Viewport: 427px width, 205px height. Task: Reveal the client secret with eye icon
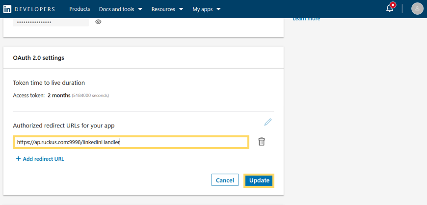click(98, 22)
